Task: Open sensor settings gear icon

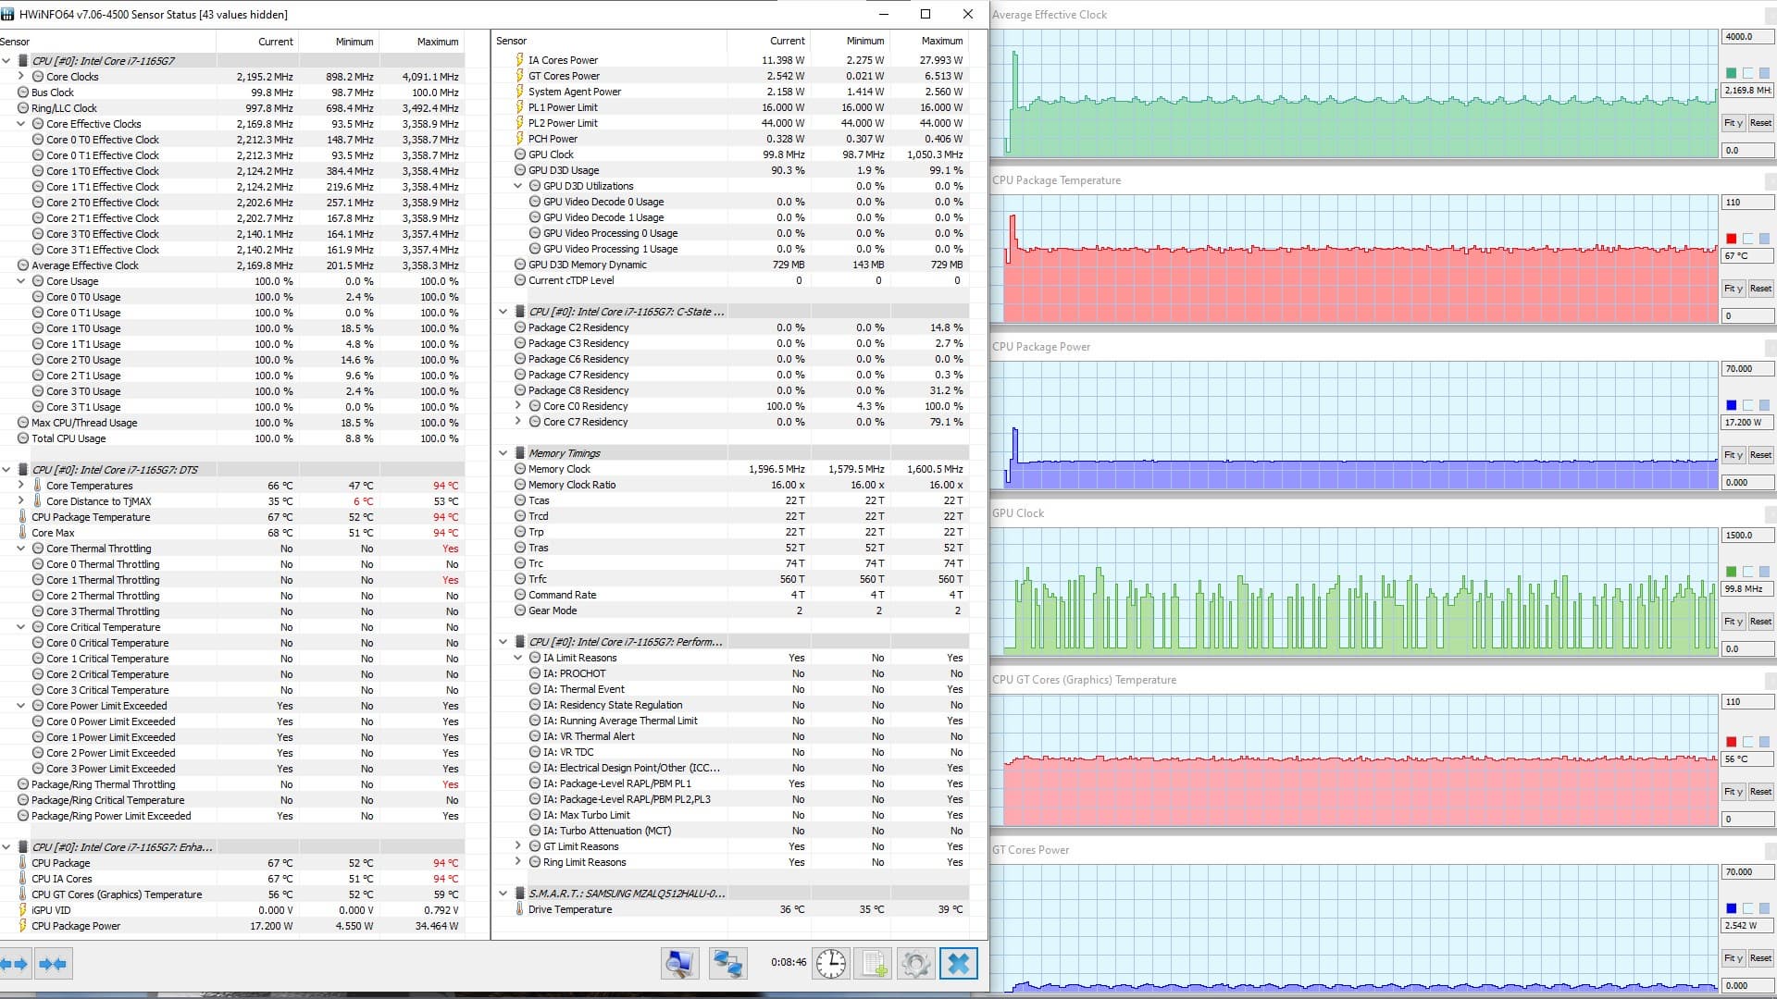Action: coord(915,964)
